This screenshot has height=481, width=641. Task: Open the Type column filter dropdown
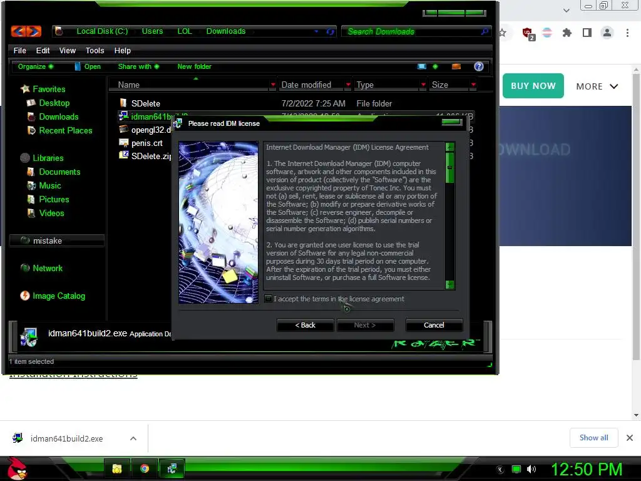point(423,85)
